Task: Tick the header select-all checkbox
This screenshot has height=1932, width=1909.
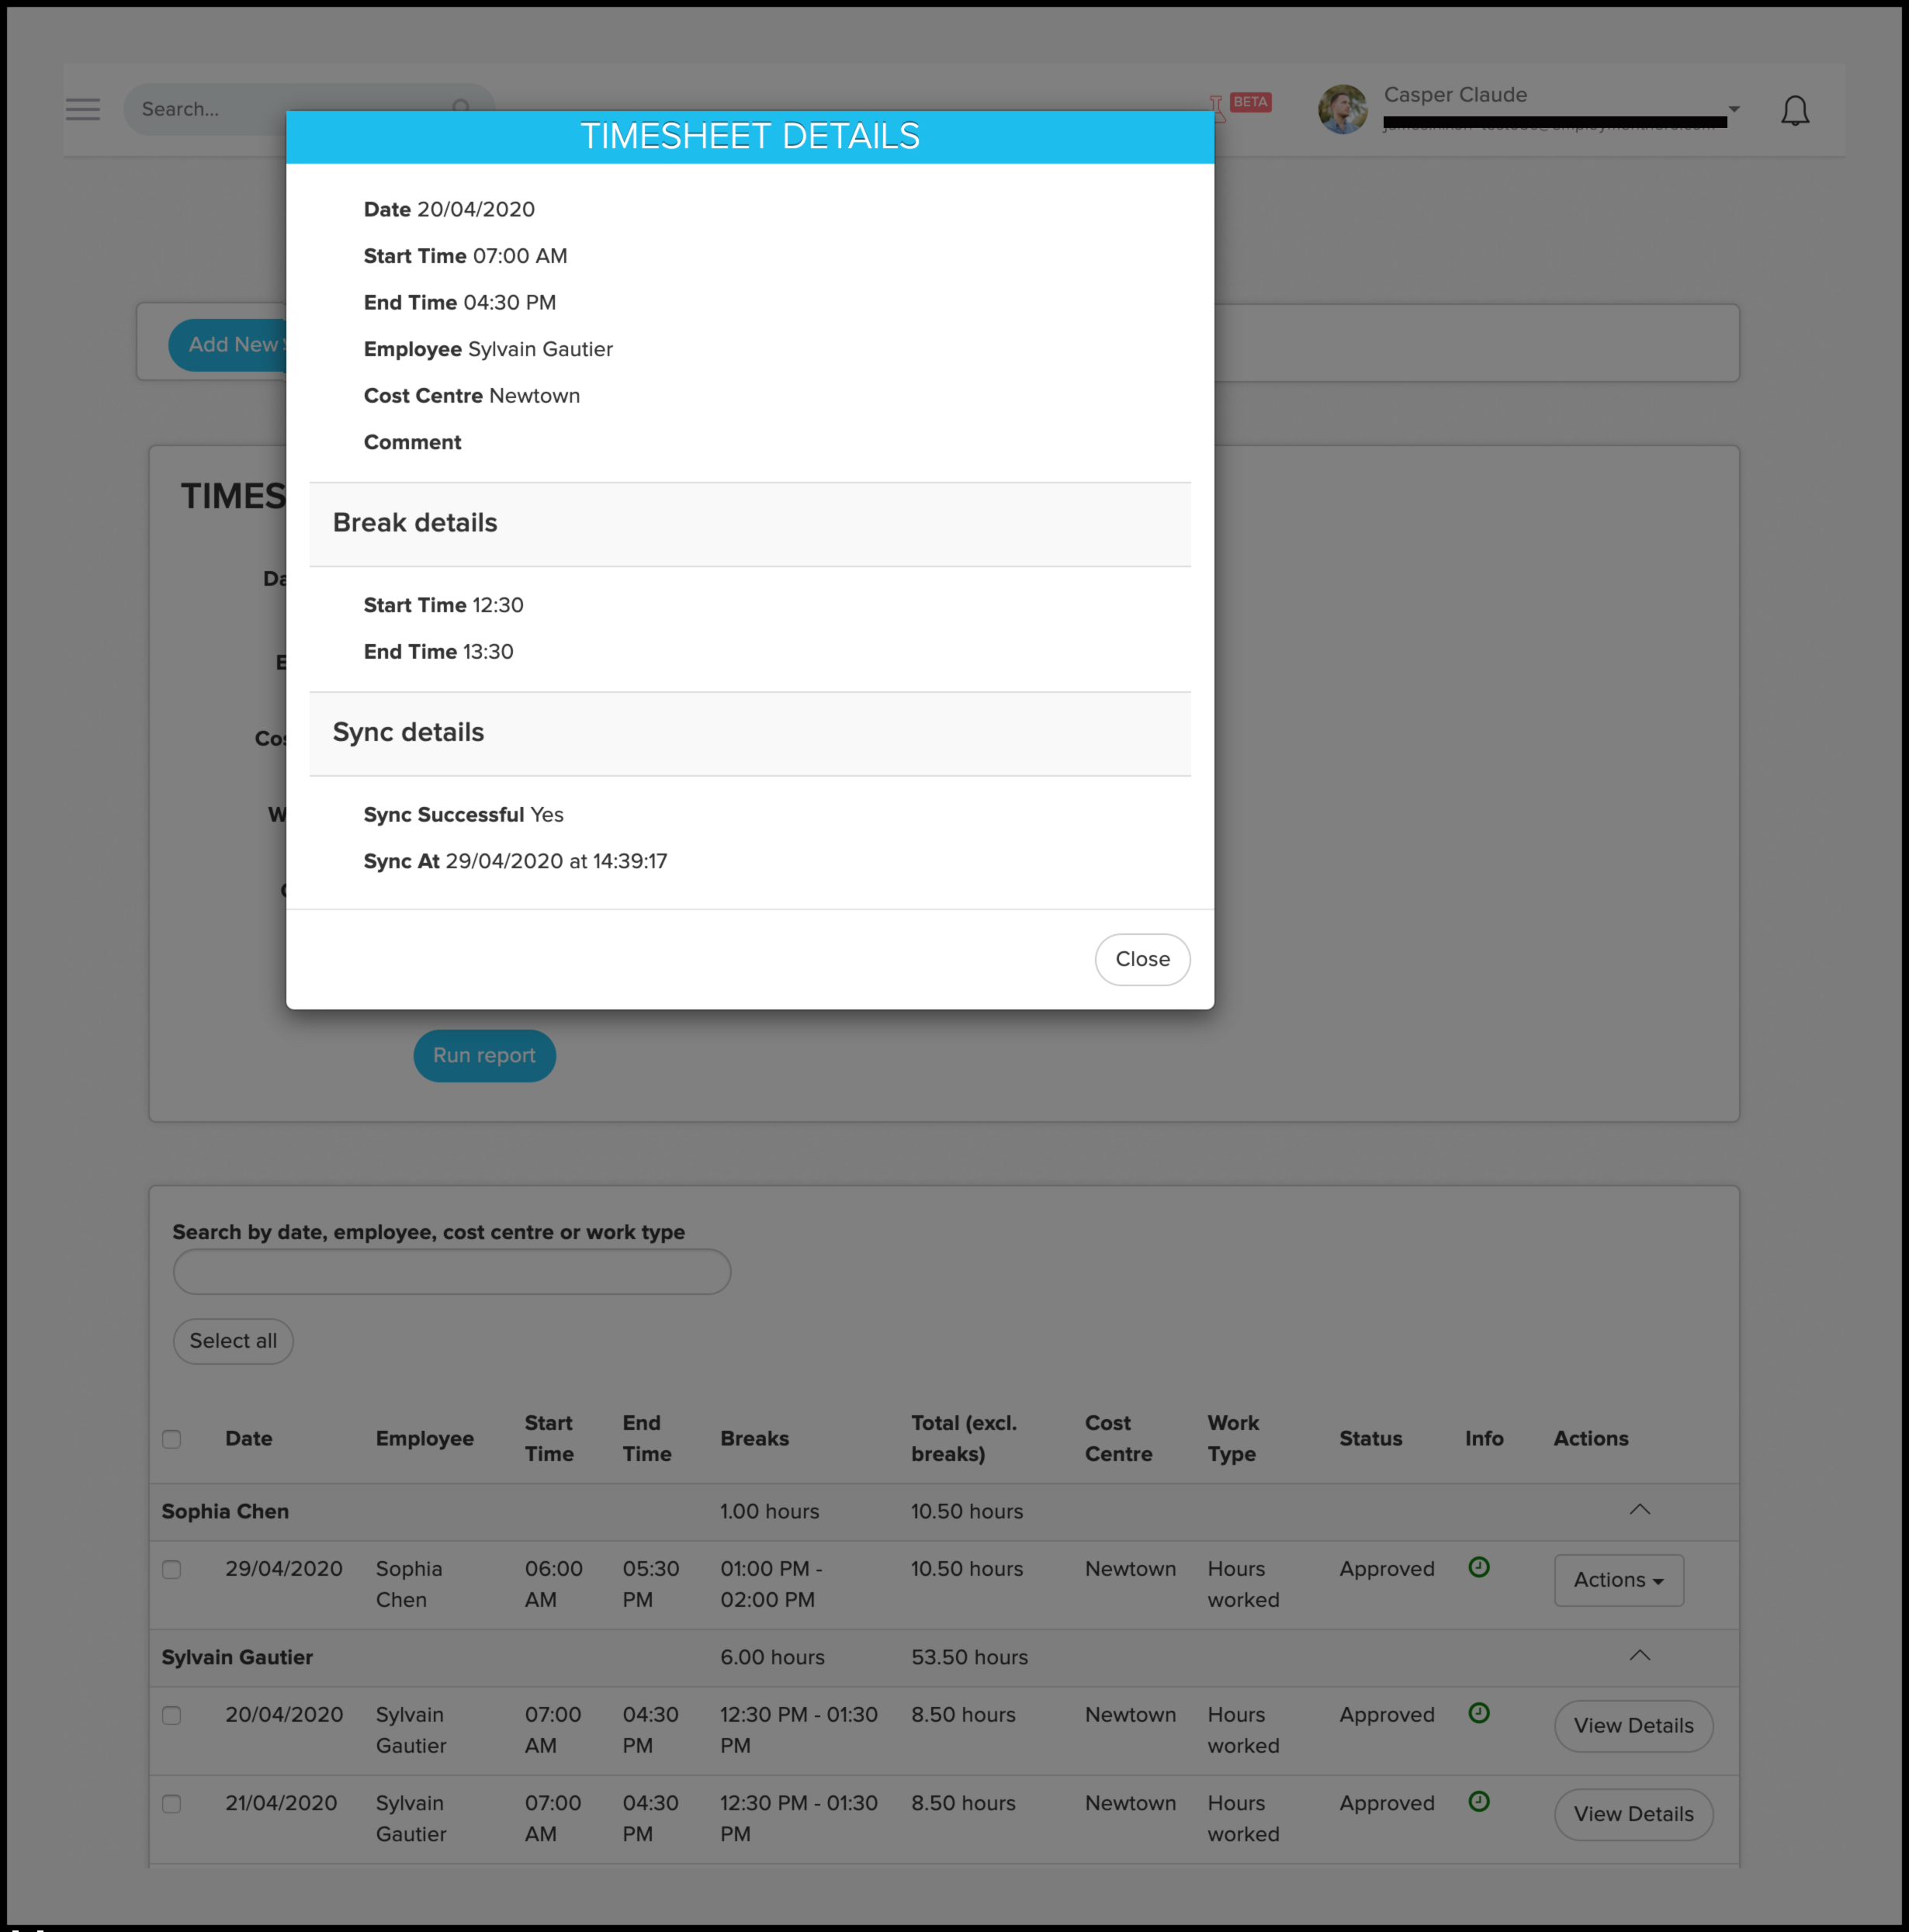Action: click(172, 1439)
